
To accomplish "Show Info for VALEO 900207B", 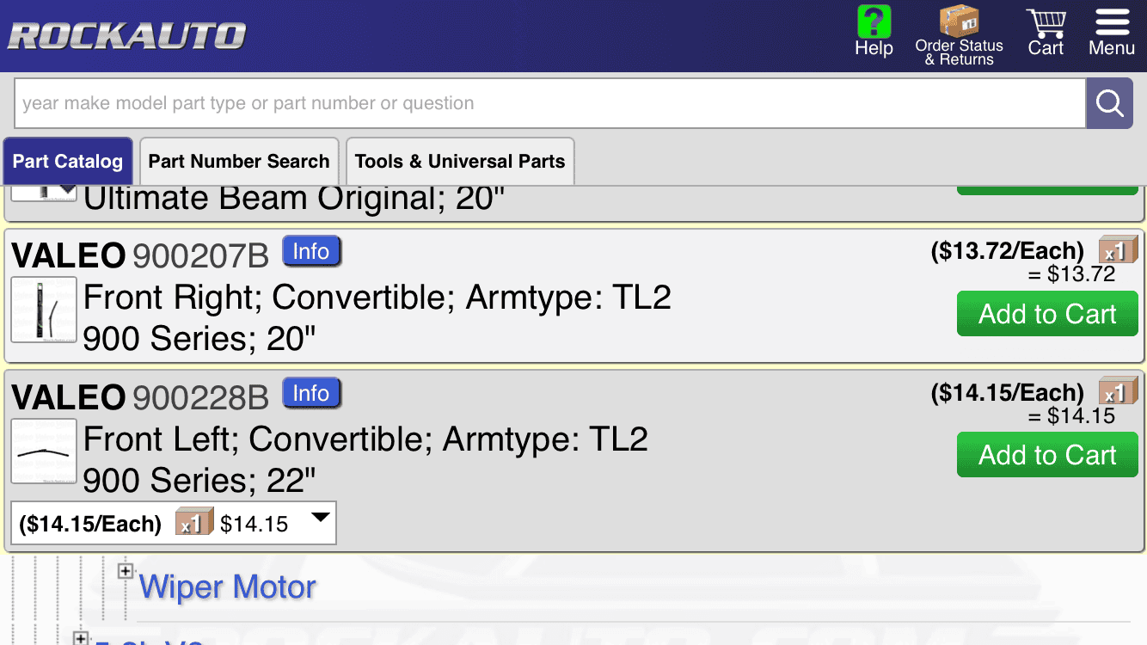I will 311,251.
